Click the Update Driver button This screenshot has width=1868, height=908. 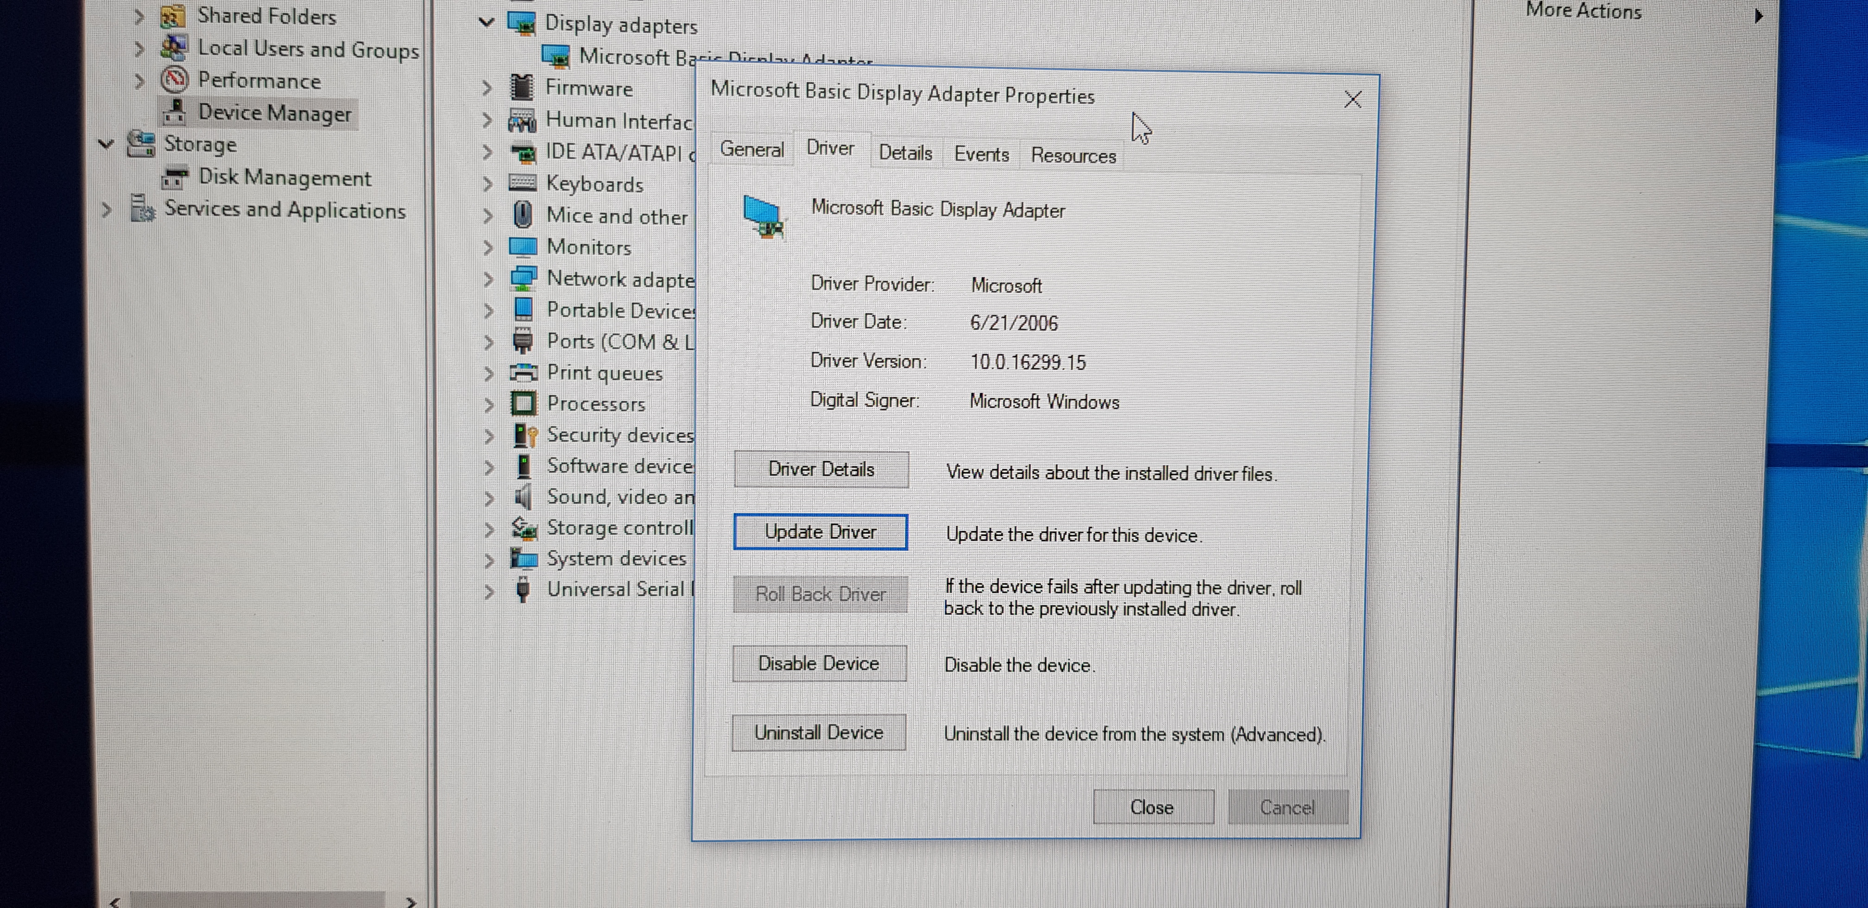[x=820, y=532]
